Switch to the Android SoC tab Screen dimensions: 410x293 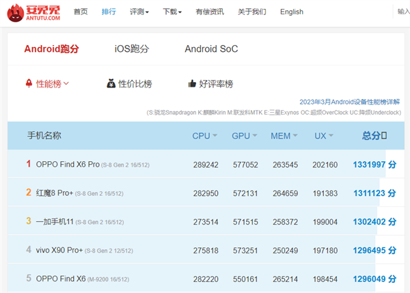coord(211,49)
